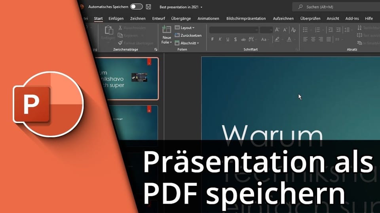The width and height of the screenshot is (380, 213).
Task: Switch to the Ansicht tab
Action: pos(333,19)
